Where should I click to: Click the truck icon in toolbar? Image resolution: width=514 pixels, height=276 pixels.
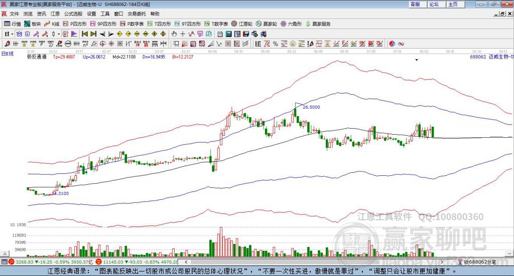pyautogui.click(x=263, y=34)
